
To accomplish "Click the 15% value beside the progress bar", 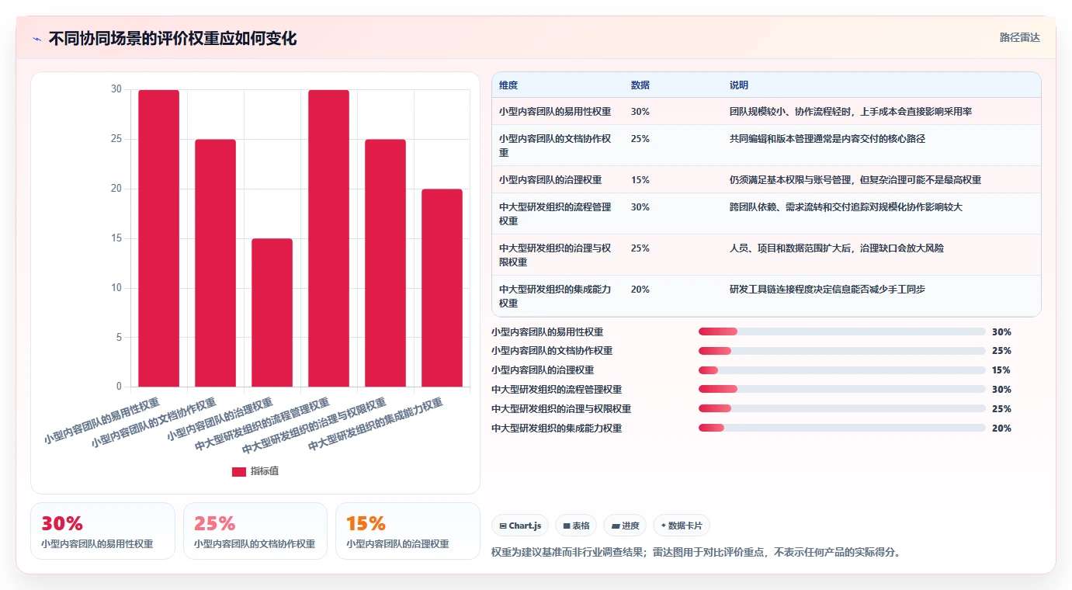I will coord(1001,370).
